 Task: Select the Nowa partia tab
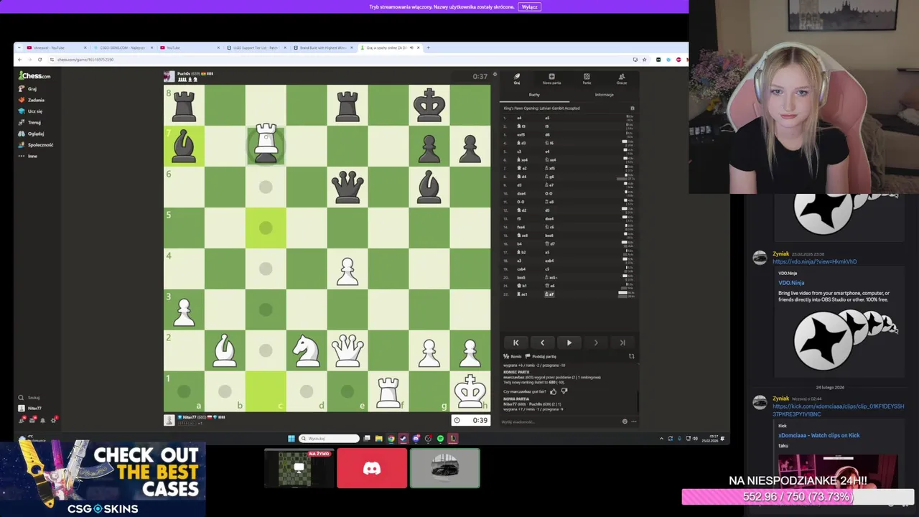pos(551,78)
